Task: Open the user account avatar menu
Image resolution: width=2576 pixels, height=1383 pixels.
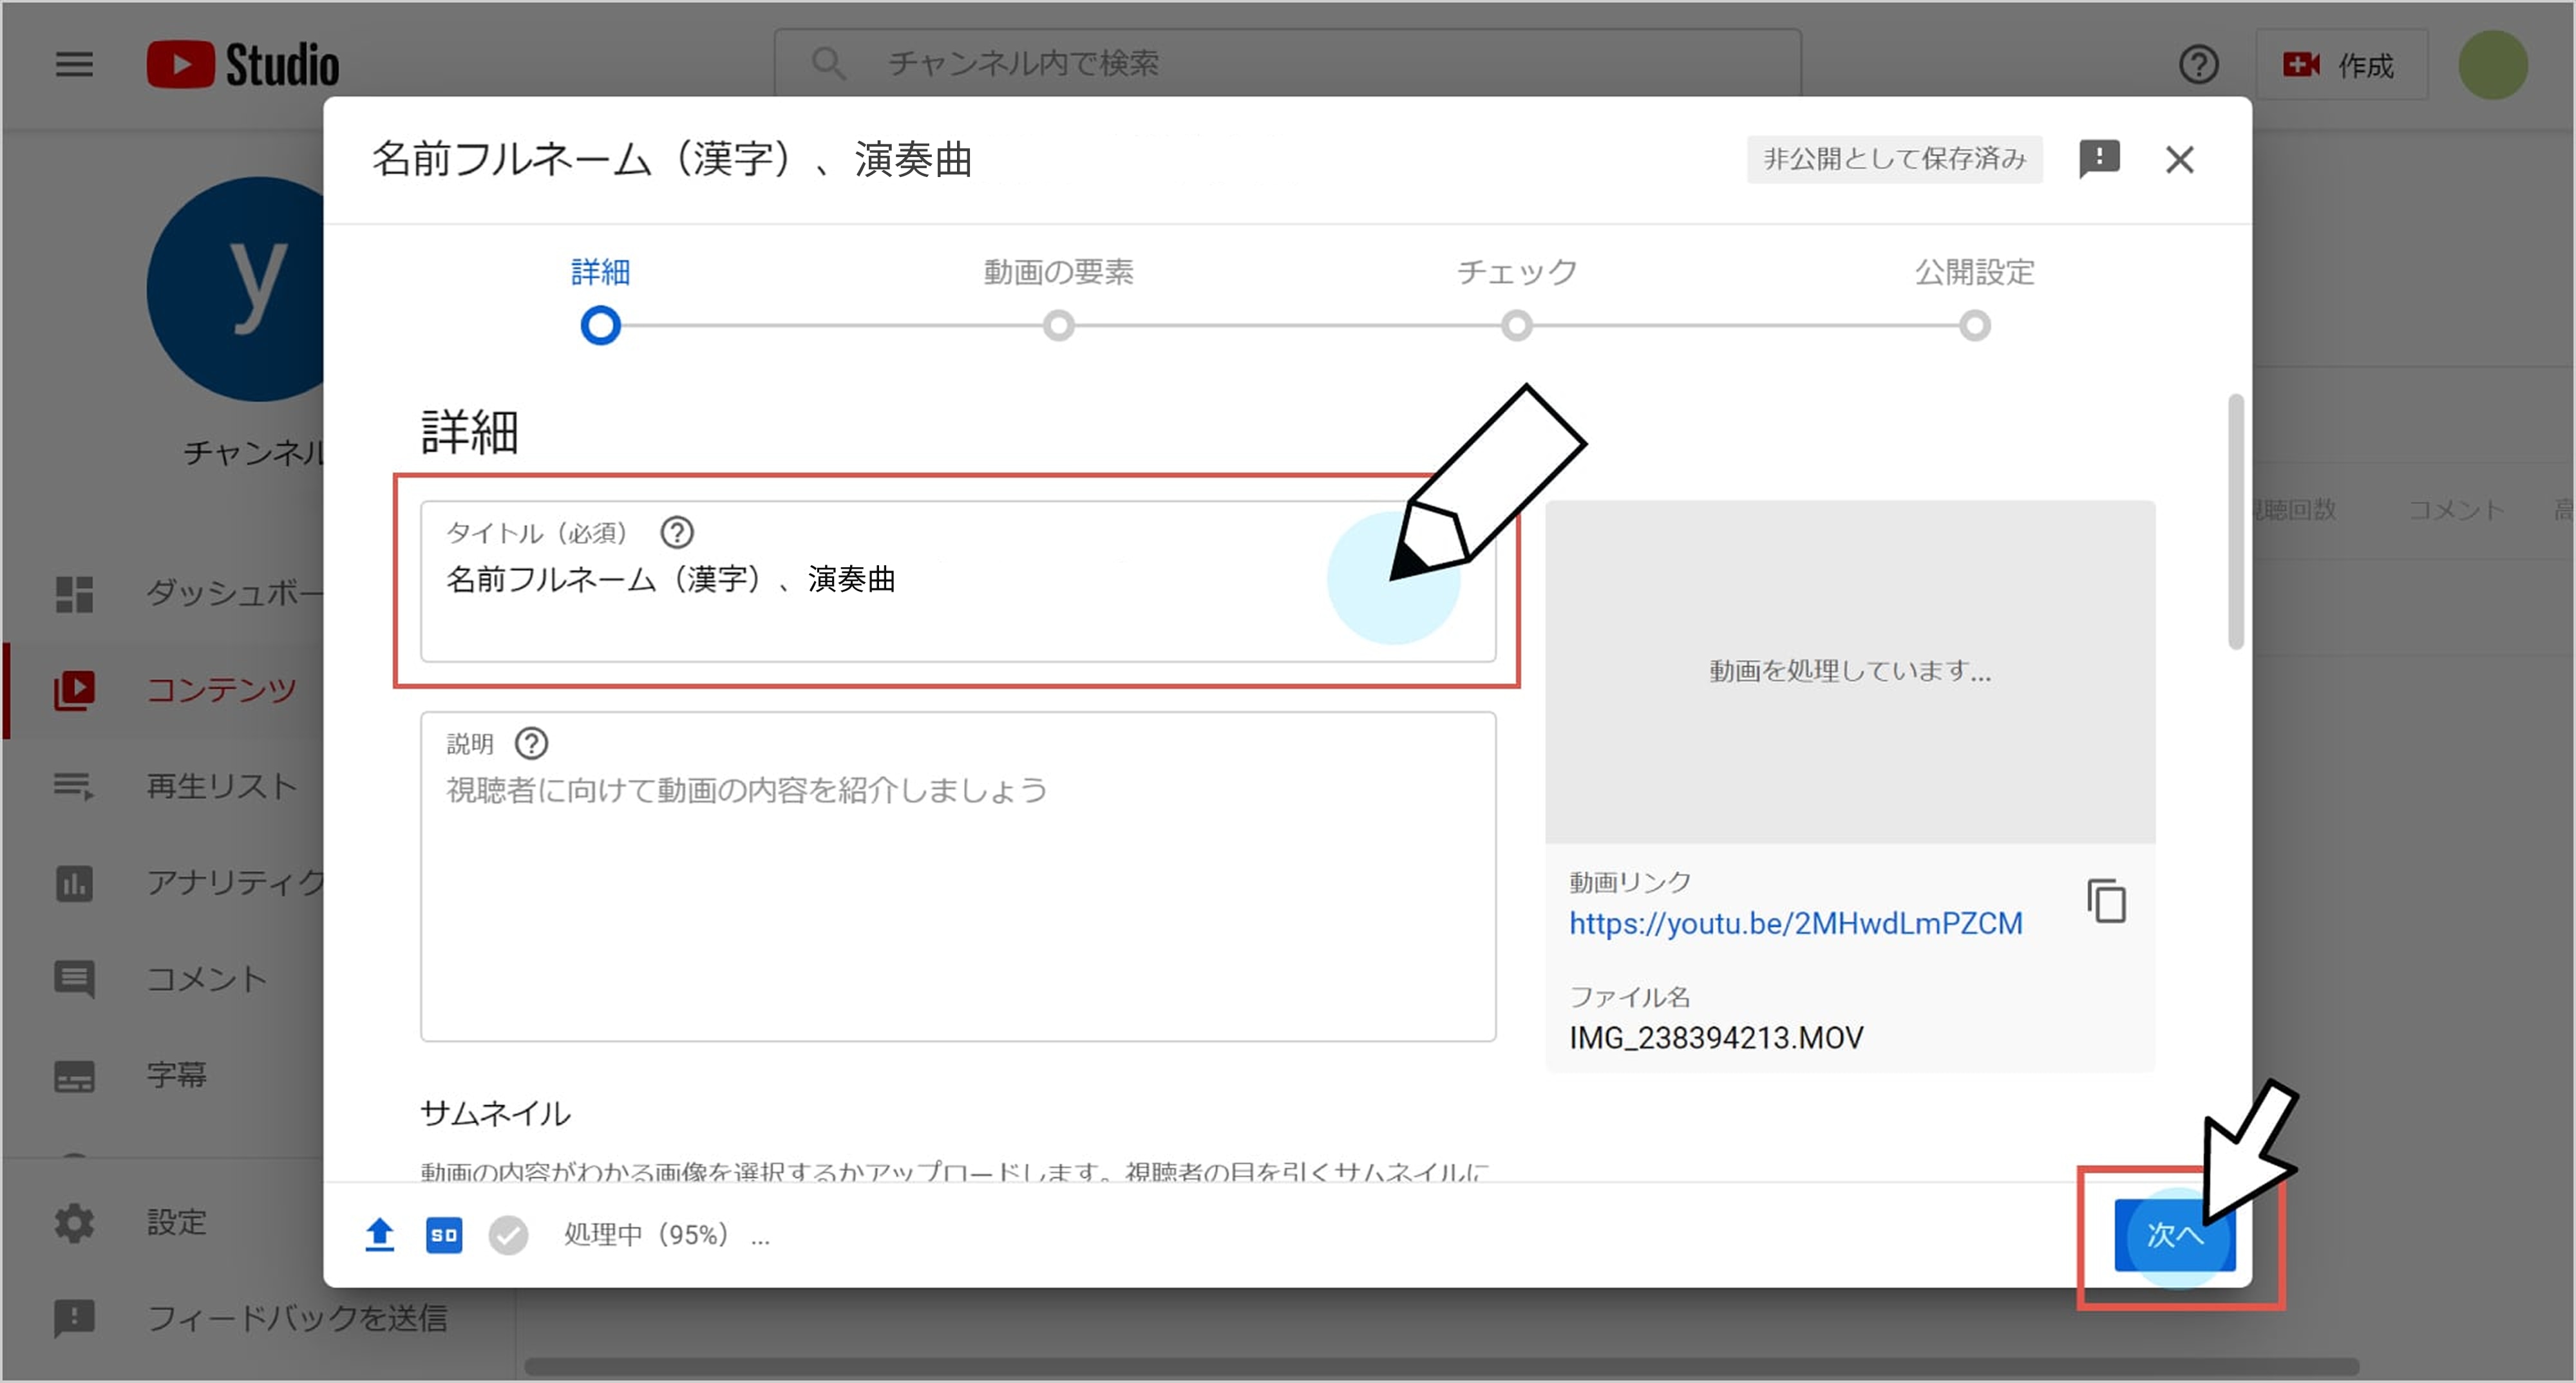Action: tap(2492, 65)
